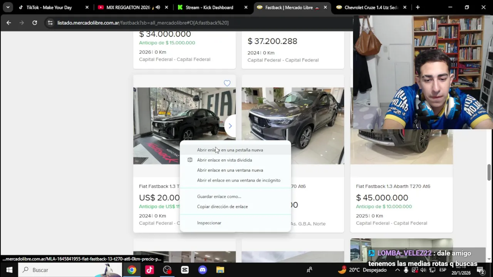Click the taskbar date and clock
Screen dimensions: 493x277
point(461,270)
